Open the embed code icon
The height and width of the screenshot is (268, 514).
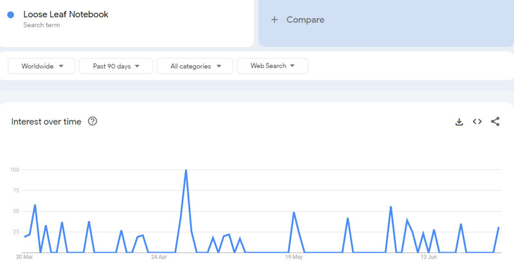(x=477, y=122)
